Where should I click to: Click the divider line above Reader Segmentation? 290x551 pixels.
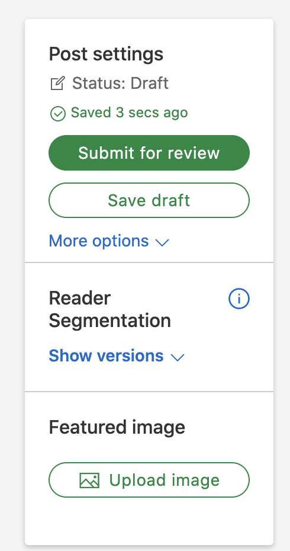point(149,262)
